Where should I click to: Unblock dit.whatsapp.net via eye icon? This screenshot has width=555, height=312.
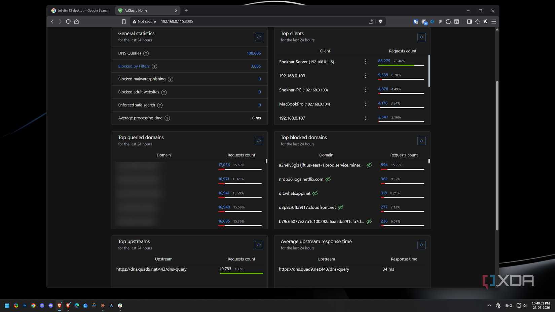(x=315, y=193)
